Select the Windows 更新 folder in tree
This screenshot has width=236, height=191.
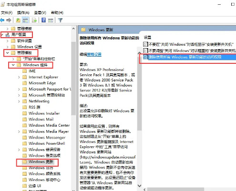(x=41, y=161)
